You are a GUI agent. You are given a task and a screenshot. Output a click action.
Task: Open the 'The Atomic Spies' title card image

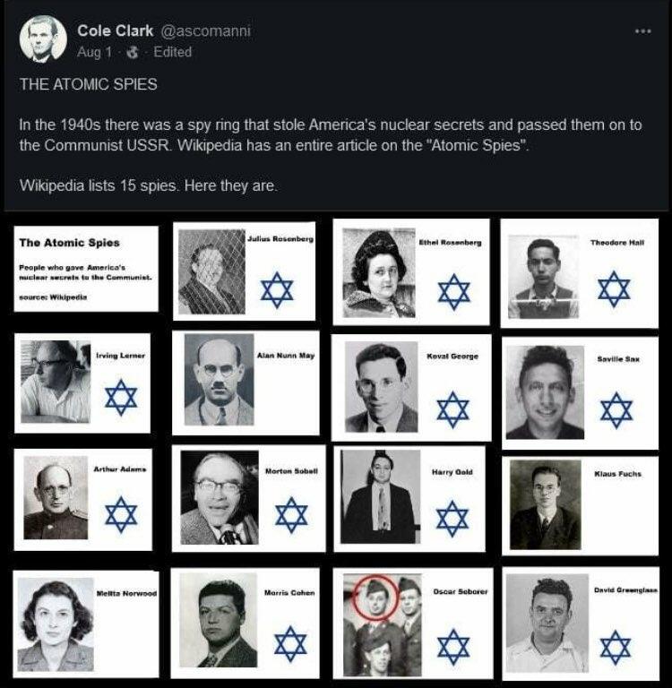[86, 269]
